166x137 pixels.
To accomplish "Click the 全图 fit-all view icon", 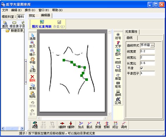I will click(32, 69).
